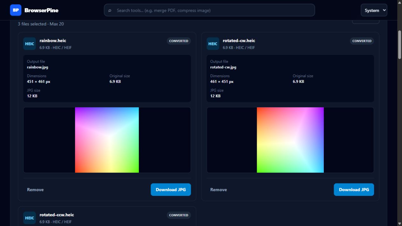The height and width of the screenshot is (226, 402).
Task: Click the magnifier icon in search bar
Action: pos(110,10)
